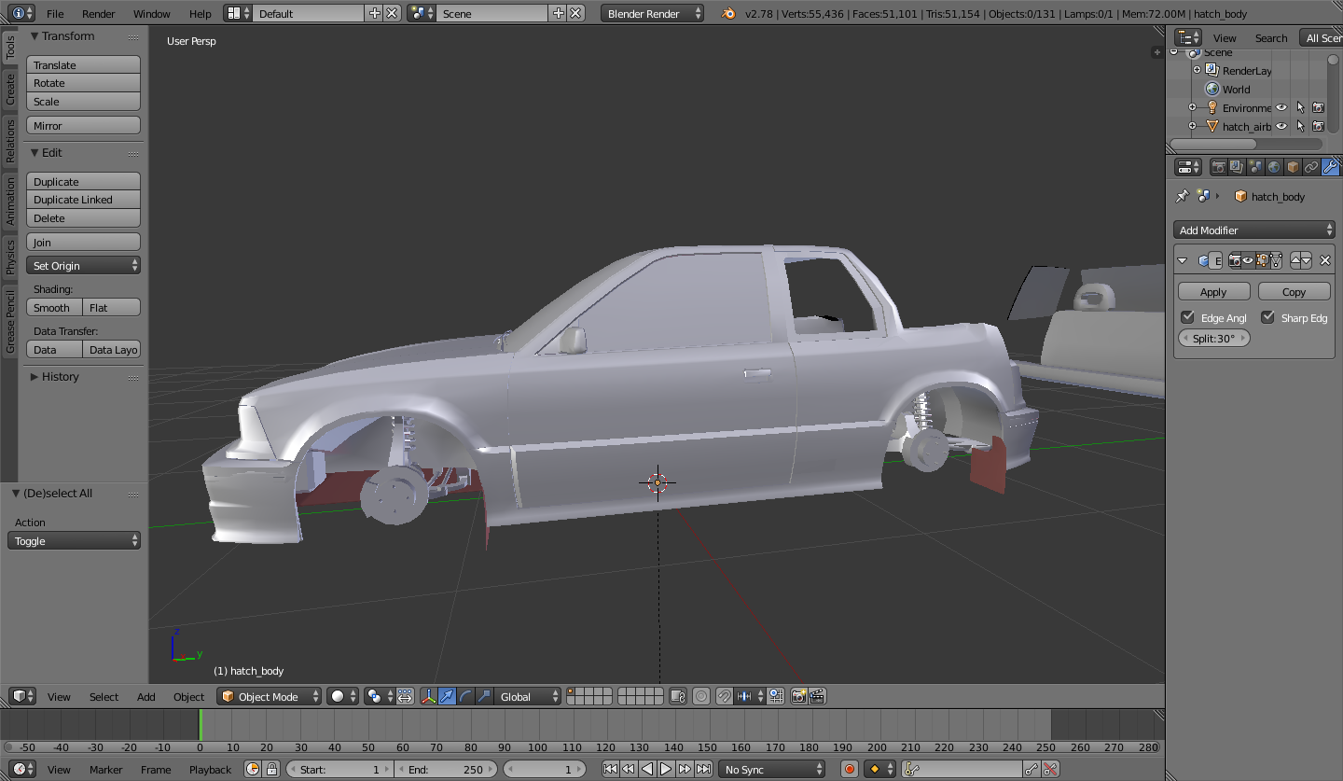Open the Set Origin dropdown
Image resolution: width=1343 pixels, height=781 pixels.
tap(84, 266)
